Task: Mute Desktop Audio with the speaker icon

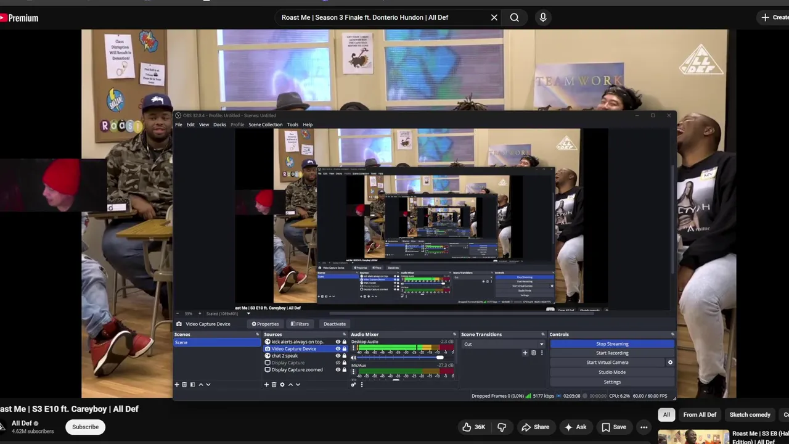Action: (x=354, y=358)
